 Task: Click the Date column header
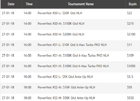[11, 4]
